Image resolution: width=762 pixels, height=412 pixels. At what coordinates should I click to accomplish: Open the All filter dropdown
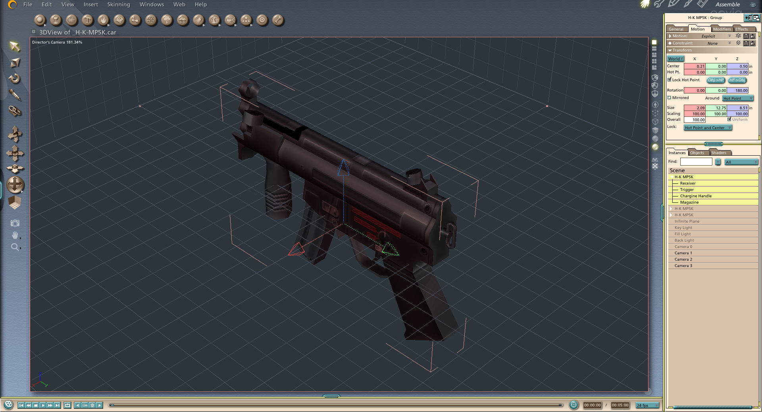coord(741,162)
